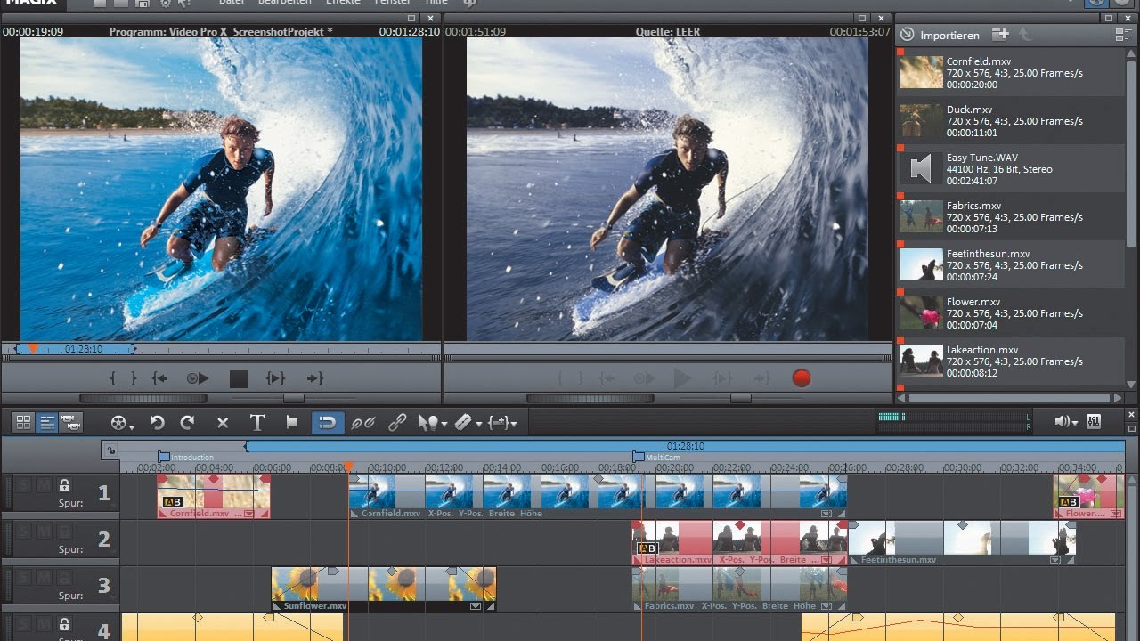Toggle the magnet snapping button

click(327, 423)
